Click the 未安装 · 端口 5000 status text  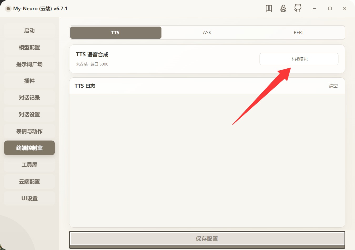[x=92, y=64]
